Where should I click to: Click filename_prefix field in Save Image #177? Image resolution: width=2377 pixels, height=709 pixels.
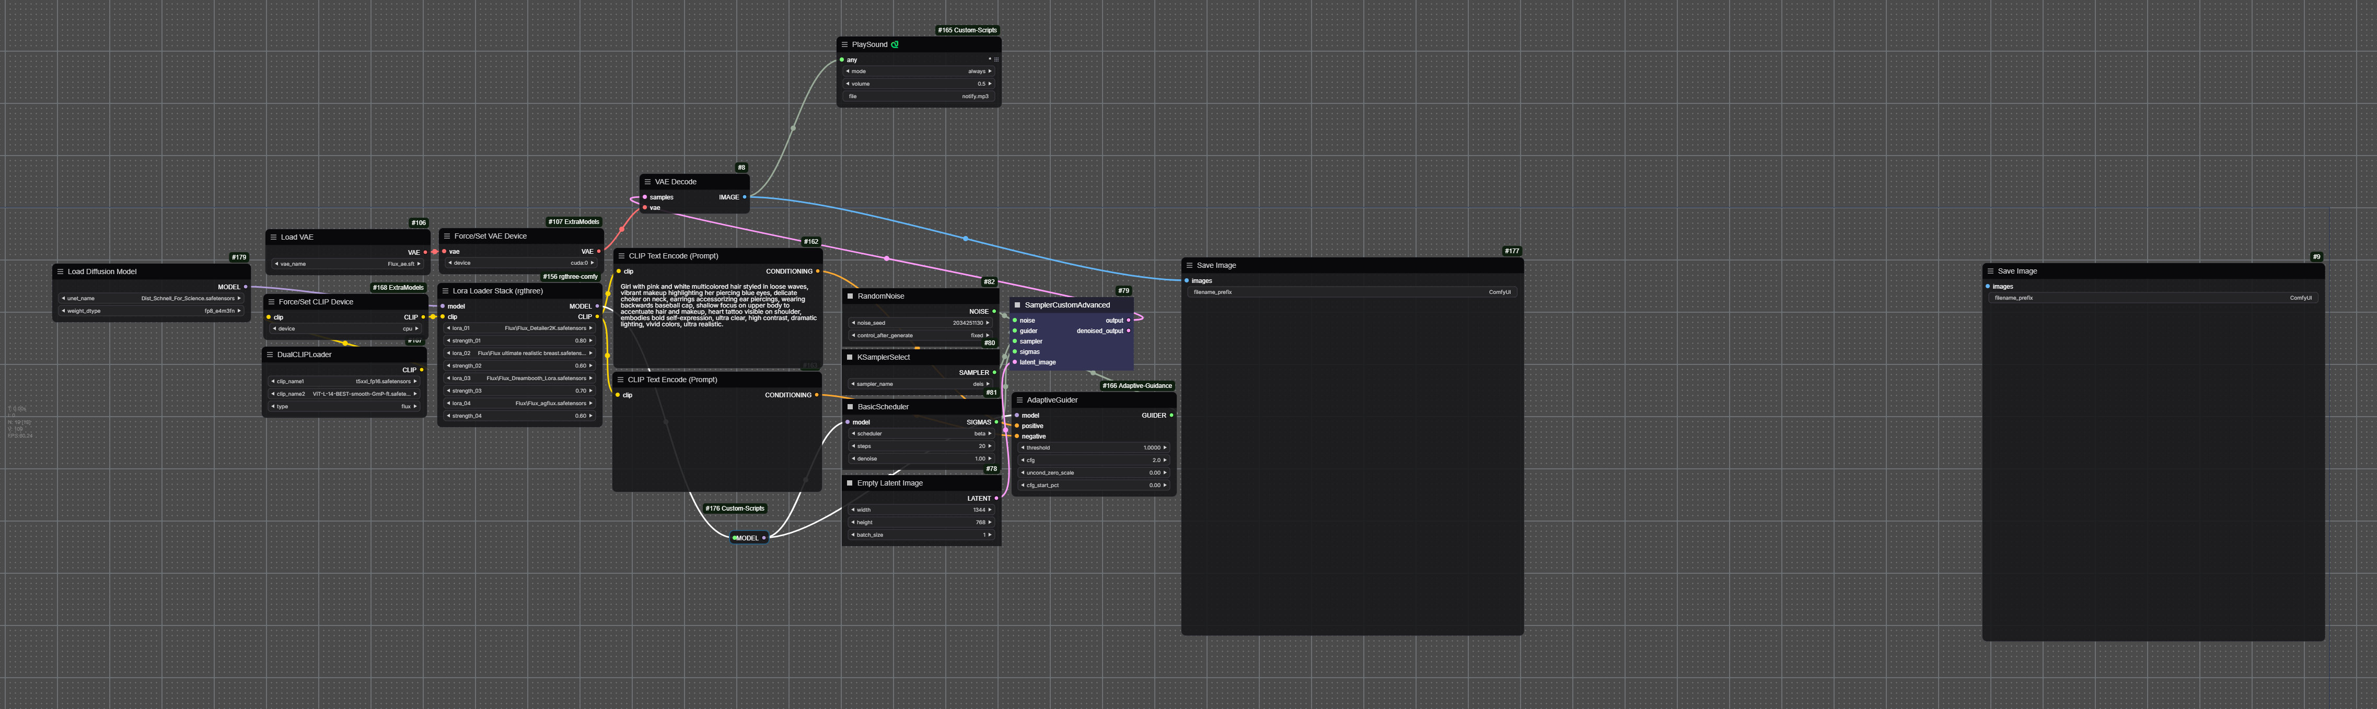pyautogui.click(x=1352, y=292)
